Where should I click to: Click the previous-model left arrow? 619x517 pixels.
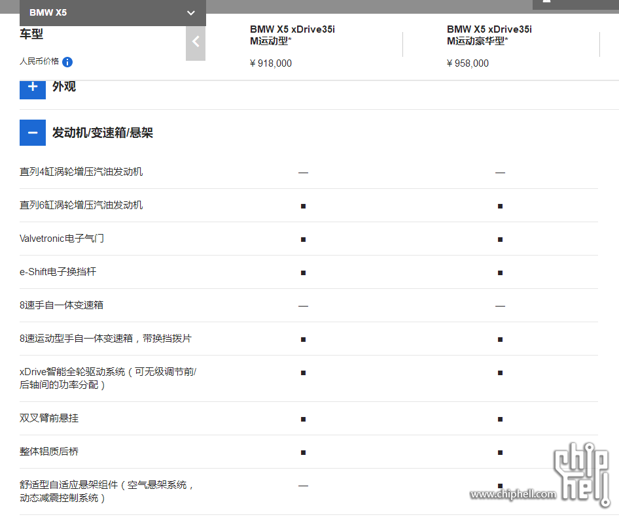click(x=196, y=42)
